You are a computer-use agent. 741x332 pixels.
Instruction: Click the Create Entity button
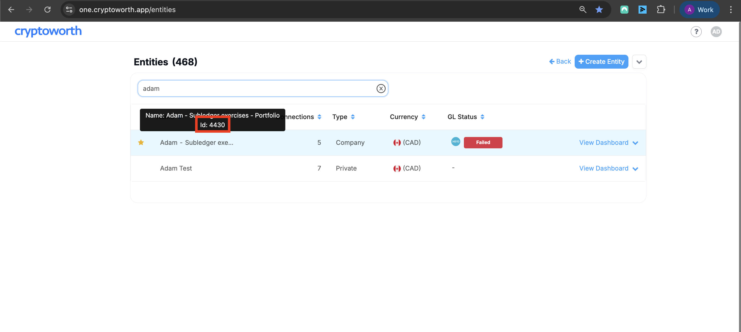point(601,62)
